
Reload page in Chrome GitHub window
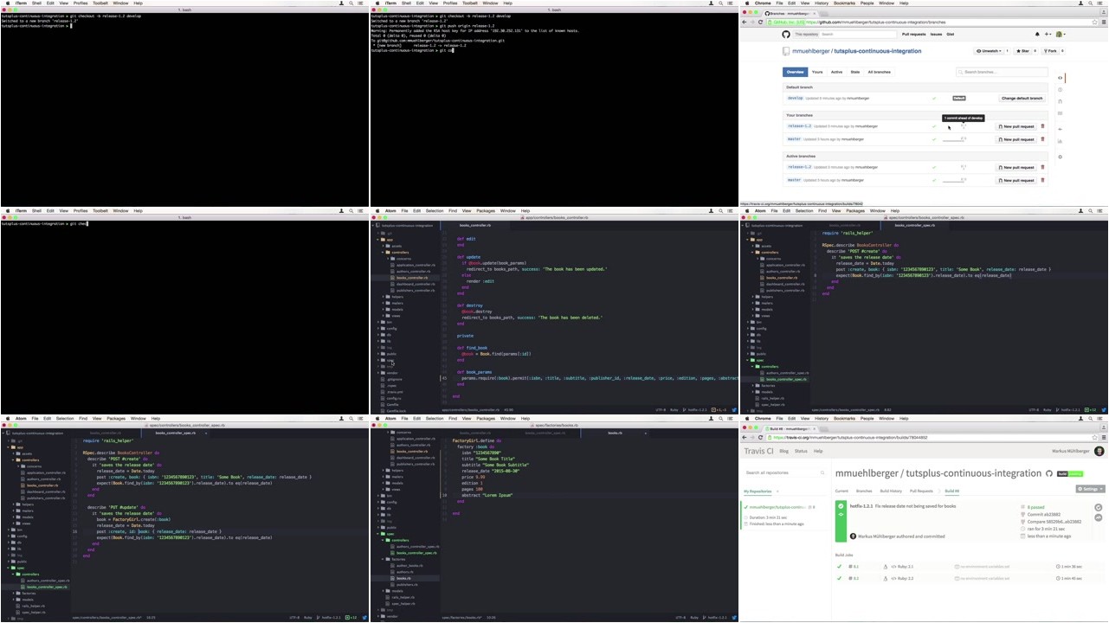(760, 22)
